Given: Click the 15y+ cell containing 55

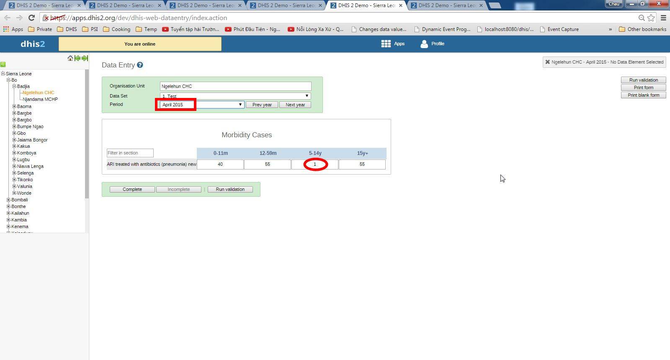Looking at the screenshot, I should 362,165.
